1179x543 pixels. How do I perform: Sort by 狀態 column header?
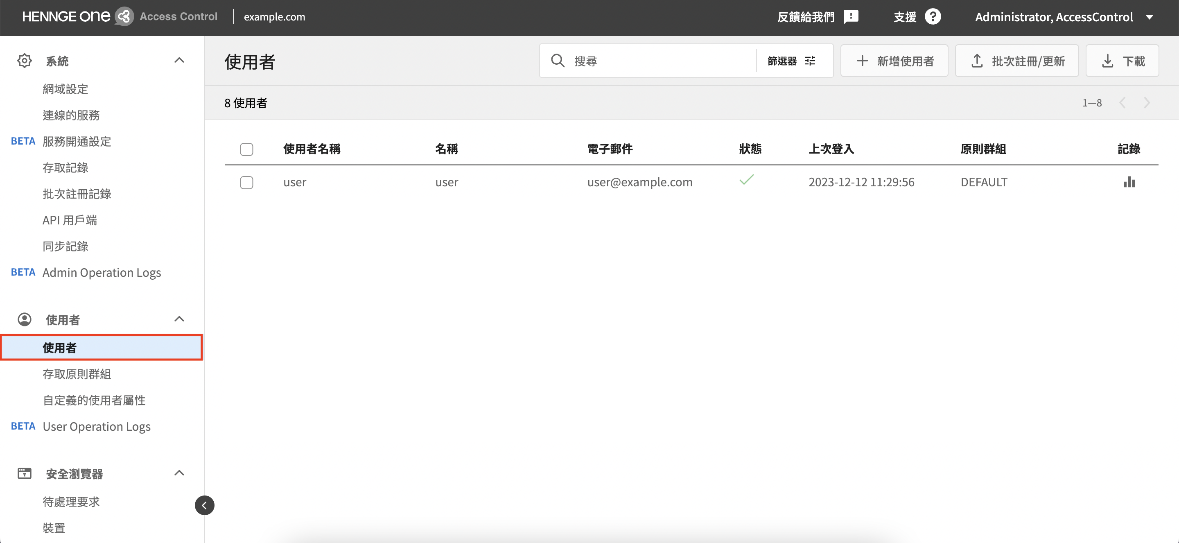[750, 149]
